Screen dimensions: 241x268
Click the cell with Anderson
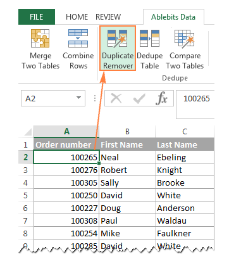pyautogui.click(x=185, y=208)
